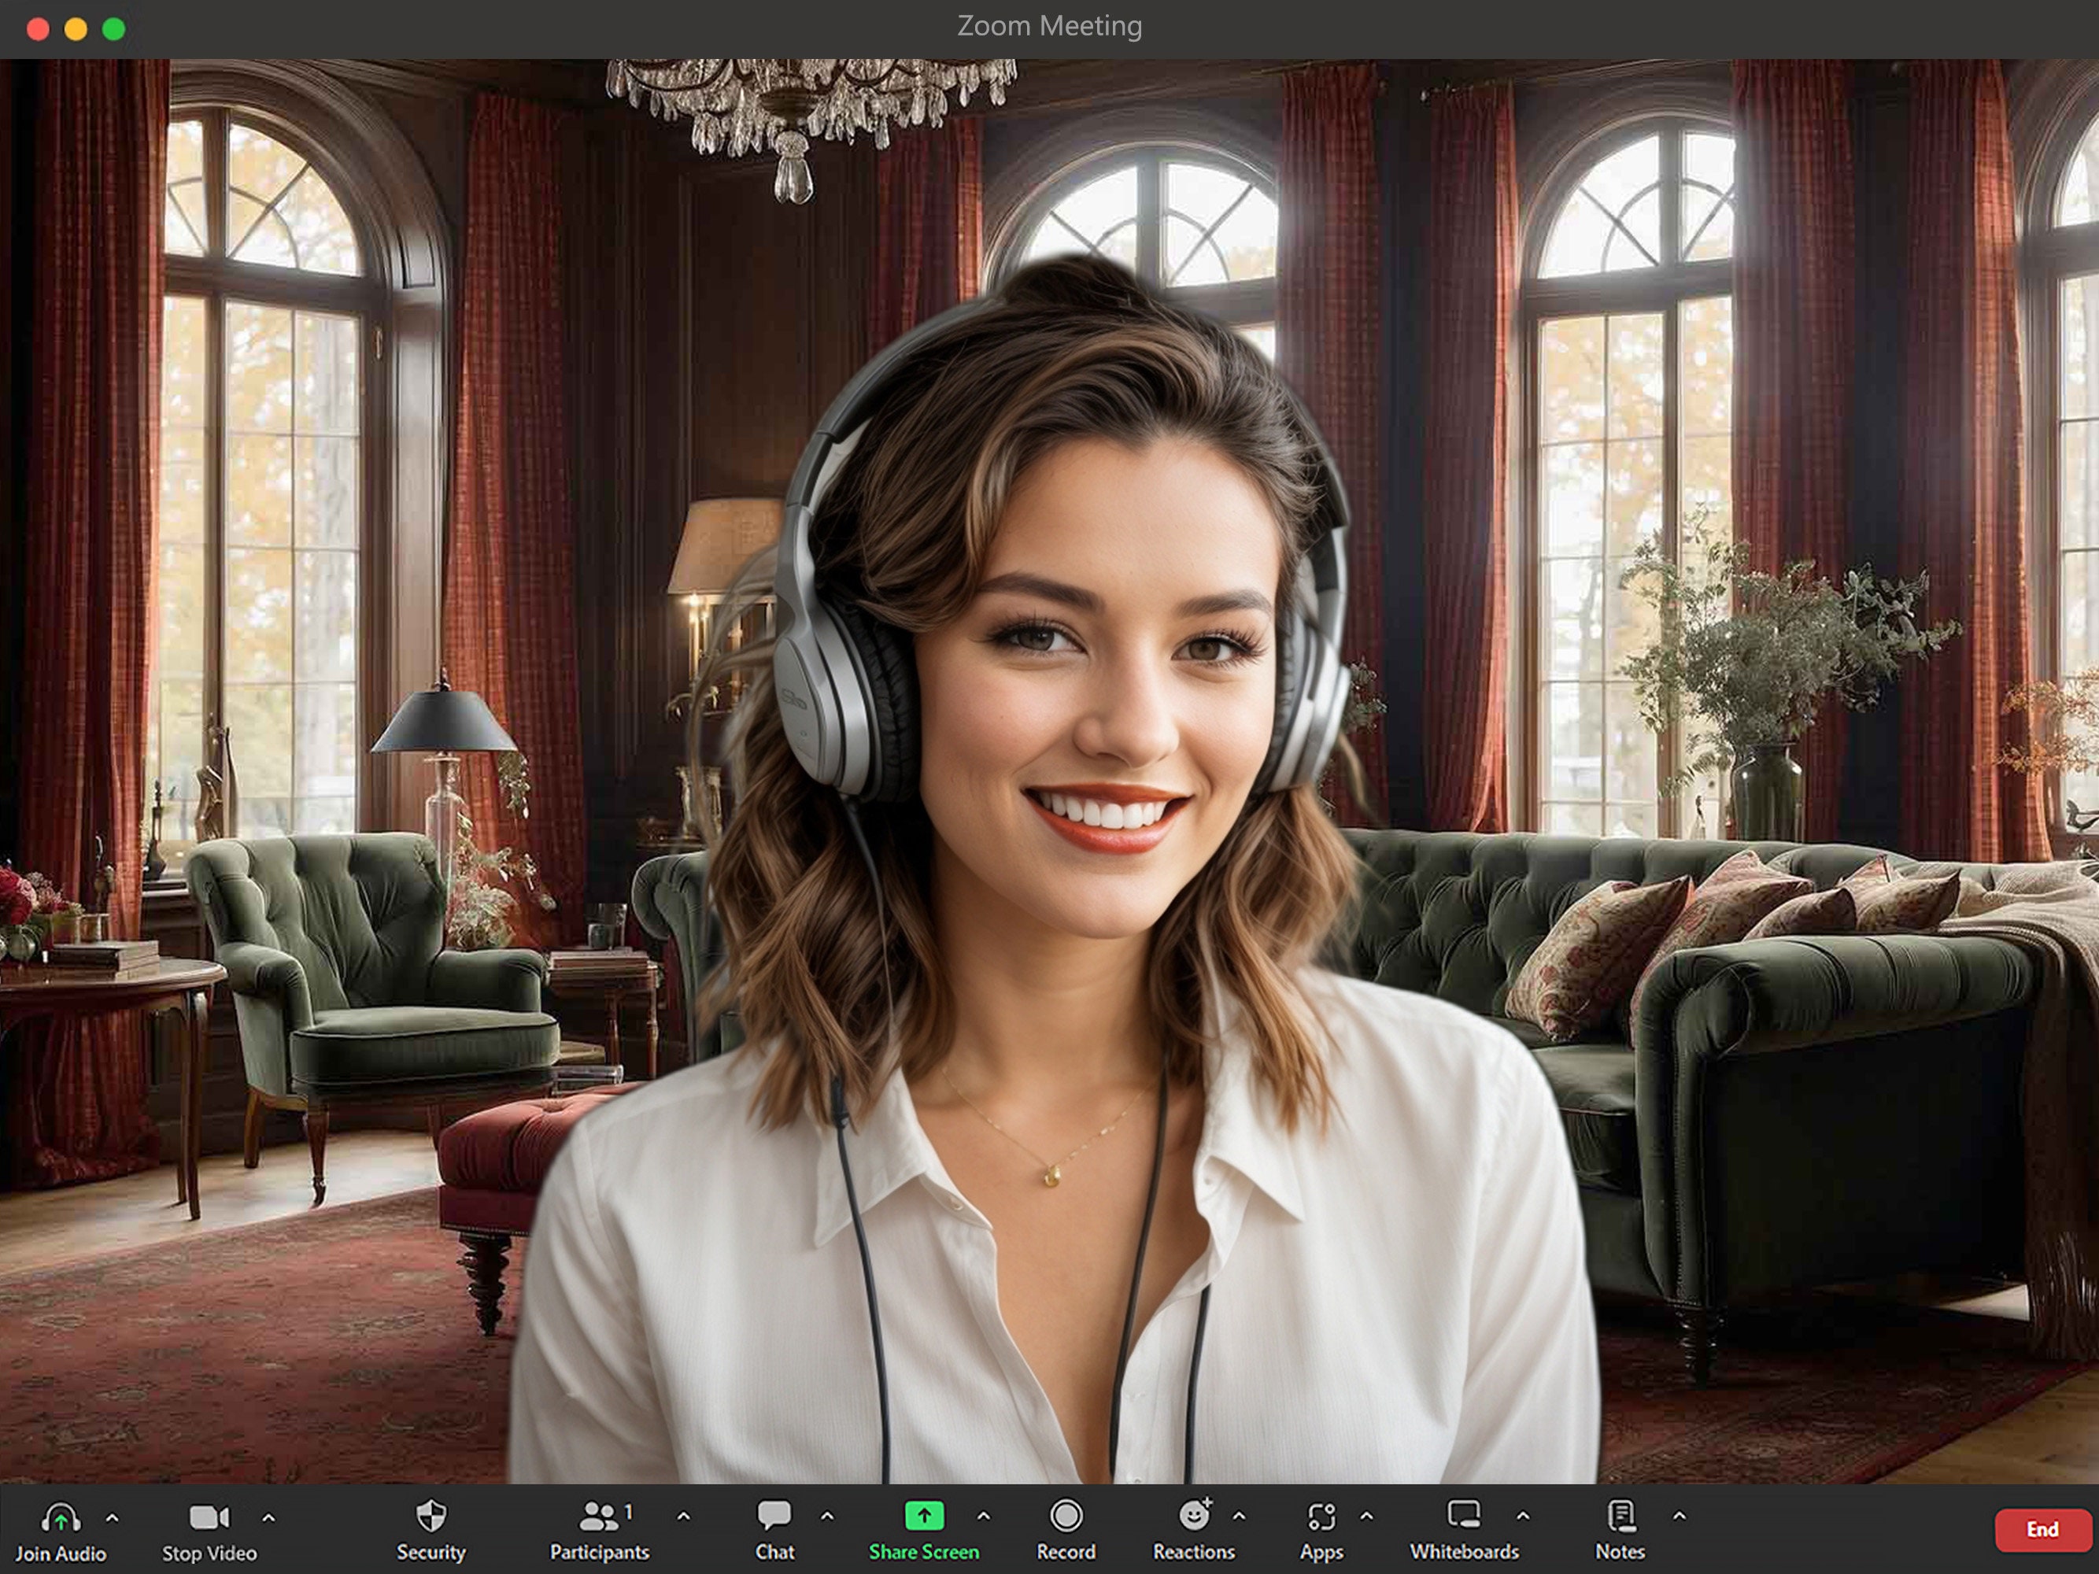
Task: Open the Share Screen options chevron
Action: [984, 1515]
